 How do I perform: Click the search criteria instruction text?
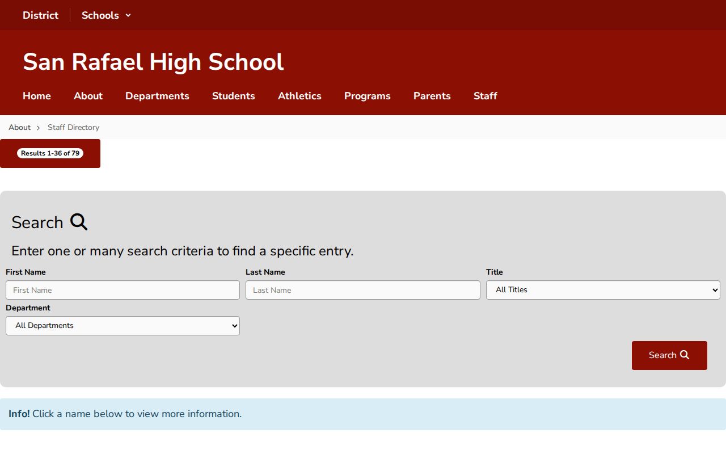coord(182,251)
